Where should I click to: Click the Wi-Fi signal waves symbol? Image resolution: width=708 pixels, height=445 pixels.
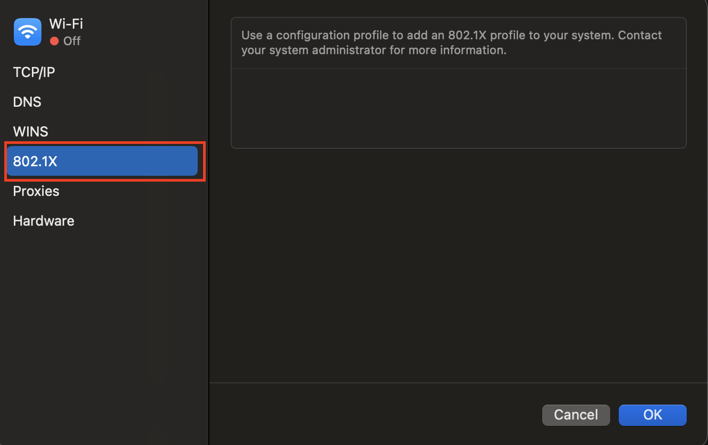27,30
